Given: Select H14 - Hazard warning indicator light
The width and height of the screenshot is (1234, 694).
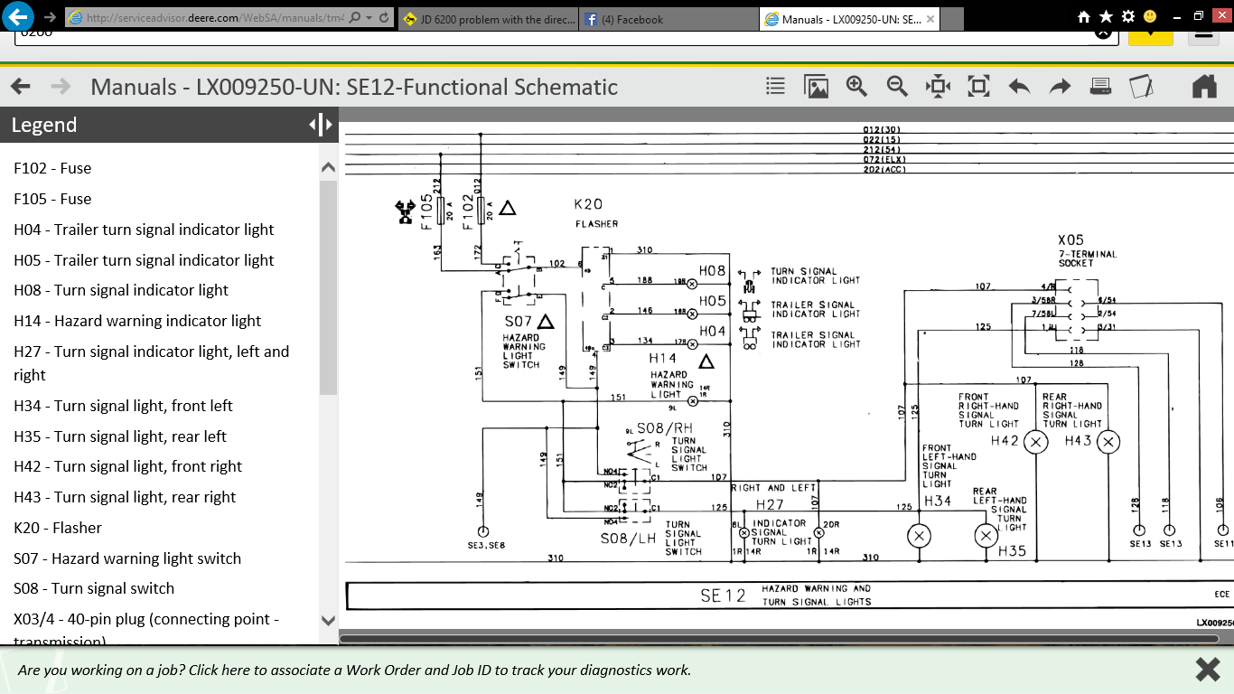Looking at the screenshot, I should click(137, 321).
